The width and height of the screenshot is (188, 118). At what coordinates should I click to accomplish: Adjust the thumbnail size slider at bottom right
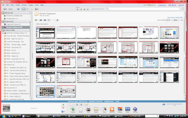[174, 104]
